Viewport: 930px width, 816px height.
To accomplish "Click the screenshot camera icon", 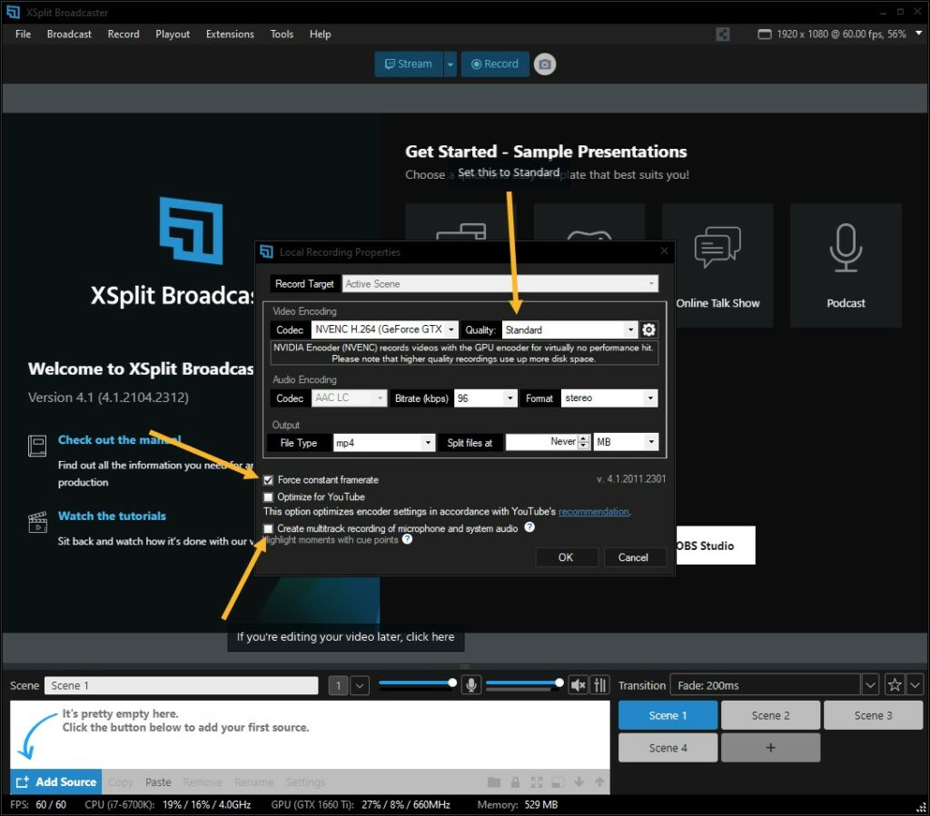I will coord(545,64).
